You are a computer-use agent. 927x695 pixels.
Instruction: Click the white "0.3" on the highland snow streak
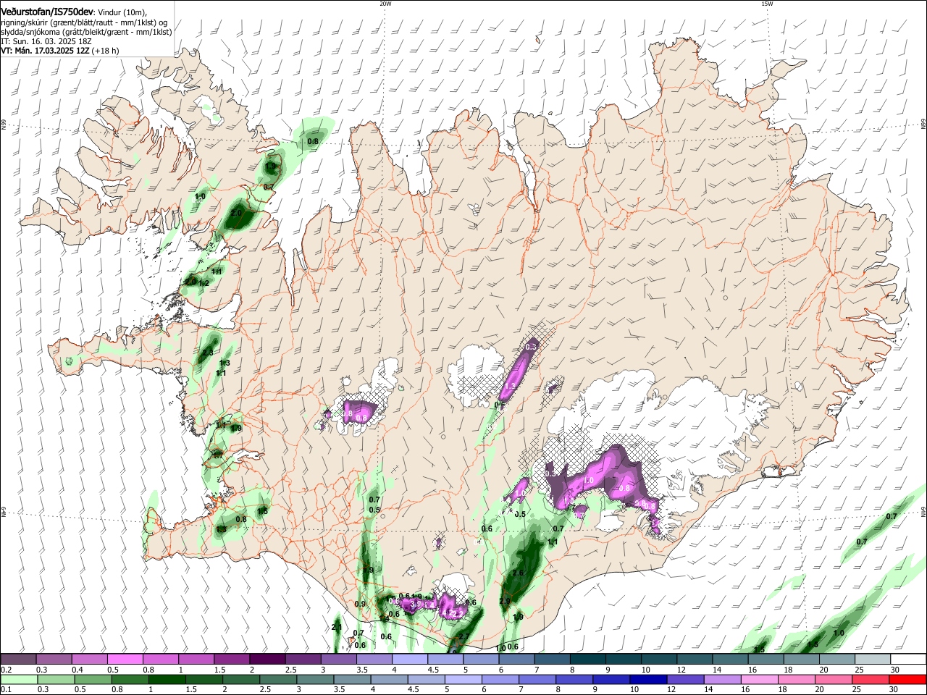tap(531, 347)
